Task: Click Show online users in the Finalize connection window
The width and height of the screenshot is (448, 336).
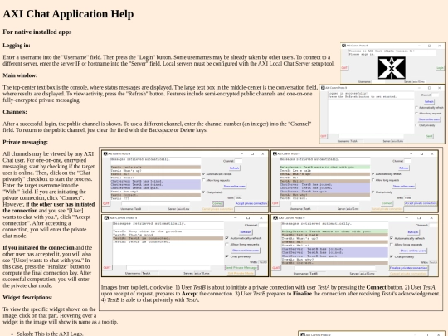Action: click(413, 251)
